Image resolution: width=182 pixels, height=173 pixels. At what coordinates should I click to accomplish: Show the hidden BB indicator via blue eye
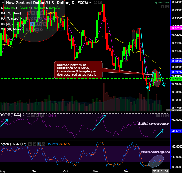[x=32, y=24]
